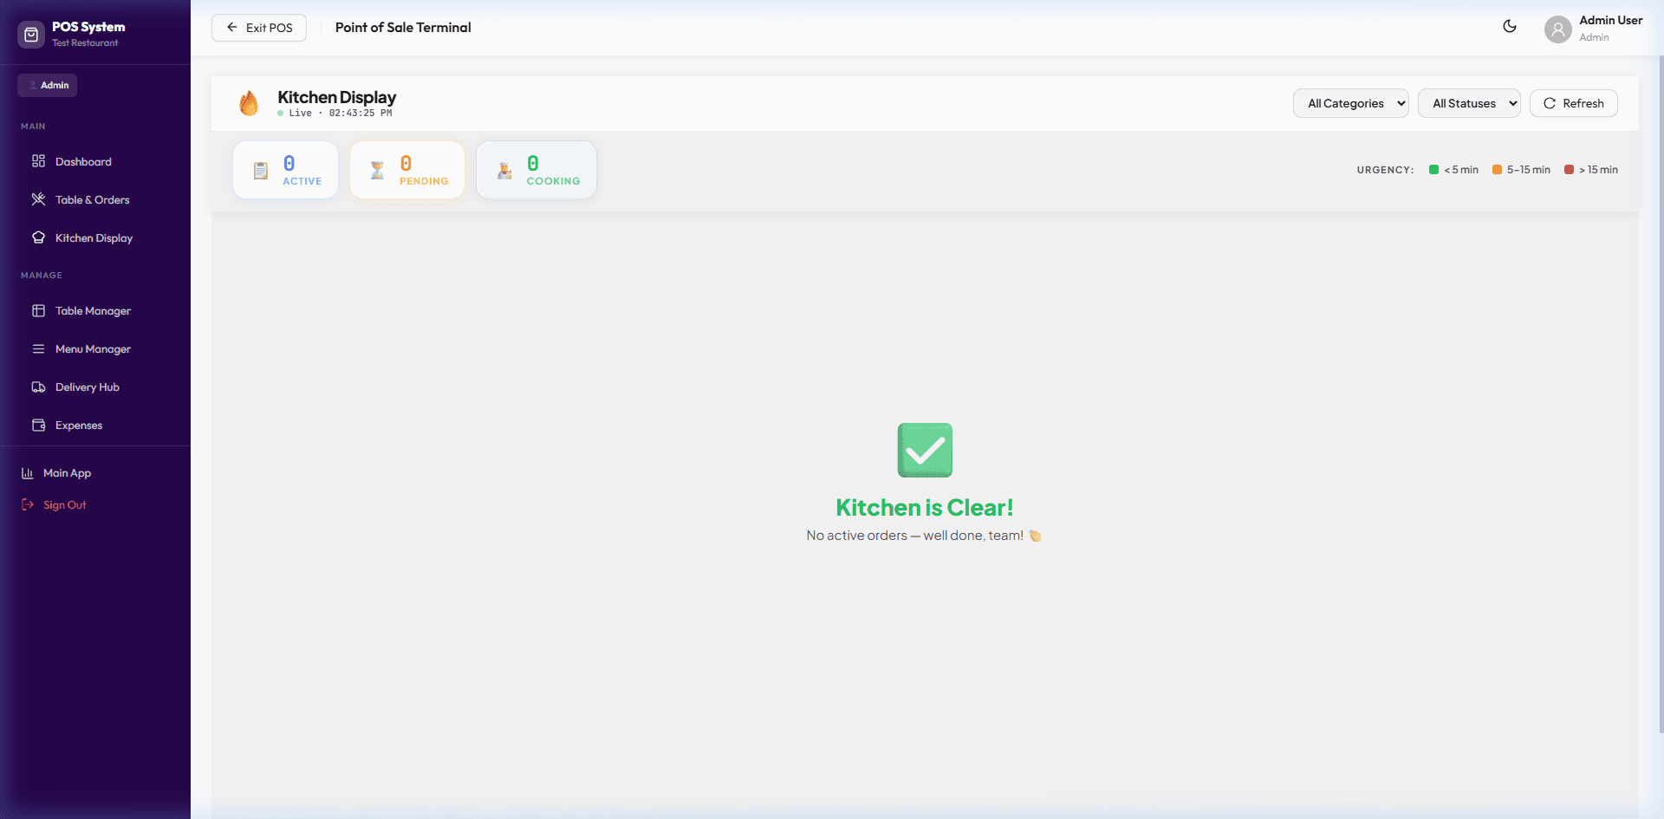
Task: Expand the Admin role selector
Action: point(47,84)
